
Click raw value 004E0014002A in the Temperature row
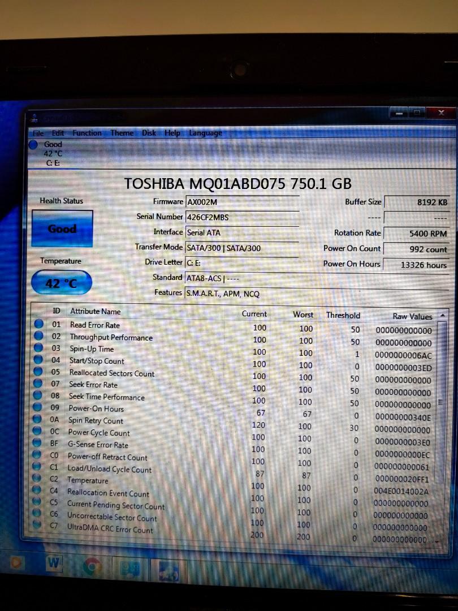pos(401,492)
